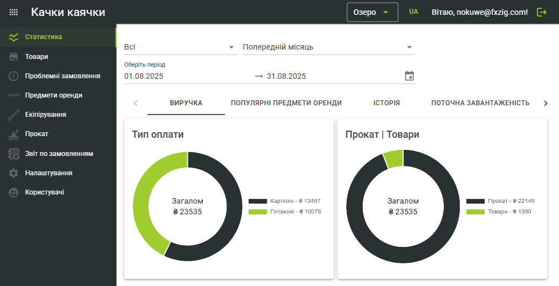Open the Поточна завантаженість tab
The width and height of the screenshot is (559, 286).
click(480, 103)
